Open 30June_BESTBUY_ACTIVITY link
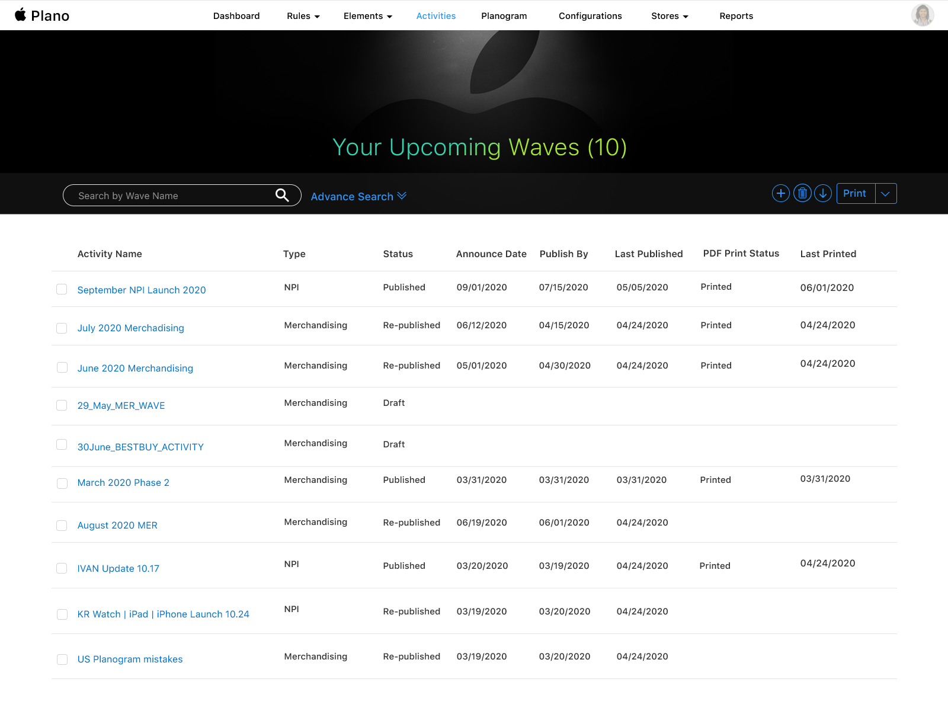This screenshot has height=714, width=948. pyautogui.click(x=140, y=447)
